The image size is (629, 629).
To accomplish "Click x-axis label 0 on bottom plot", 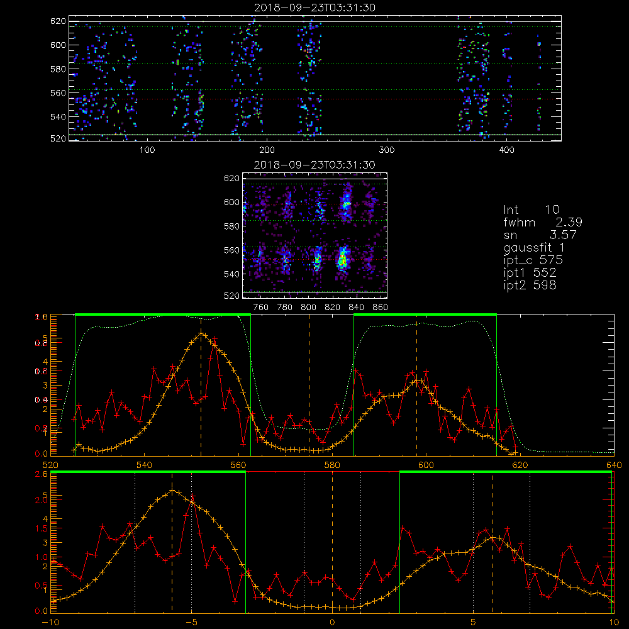I will tap(332, 622).
